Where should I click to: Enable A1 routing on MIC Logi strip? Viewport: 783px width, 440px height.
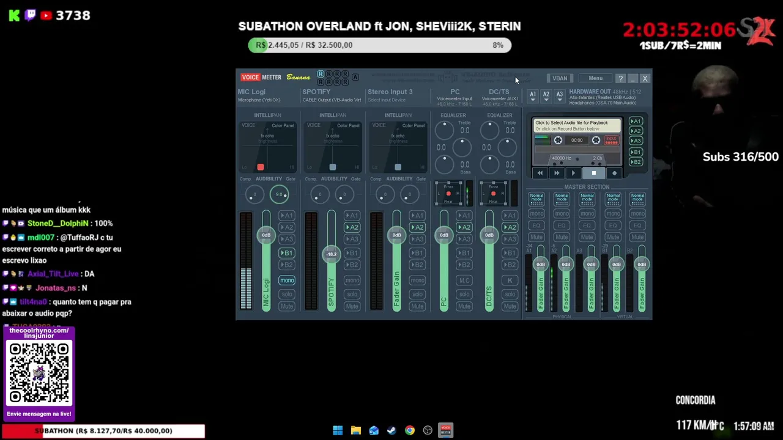click(287, 216)
